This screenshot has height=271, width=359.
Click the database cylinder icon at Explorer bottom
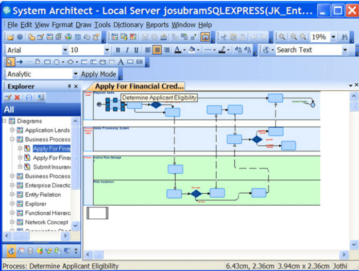(x=30, y=251)
